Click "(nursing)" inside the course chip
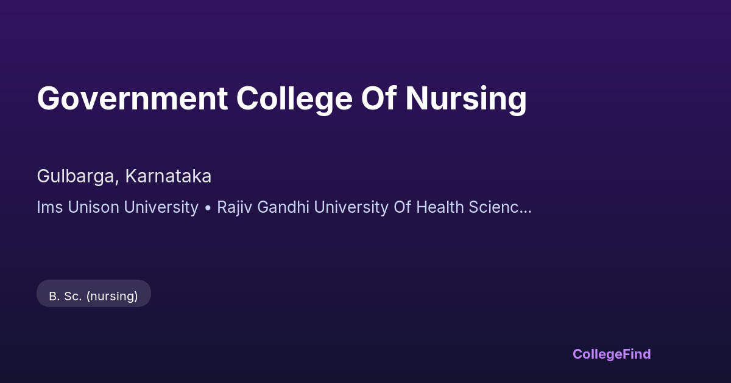Image resolution: width=731 pixels, height=383 pixels. pyautogui.click(x=112, y=296)
